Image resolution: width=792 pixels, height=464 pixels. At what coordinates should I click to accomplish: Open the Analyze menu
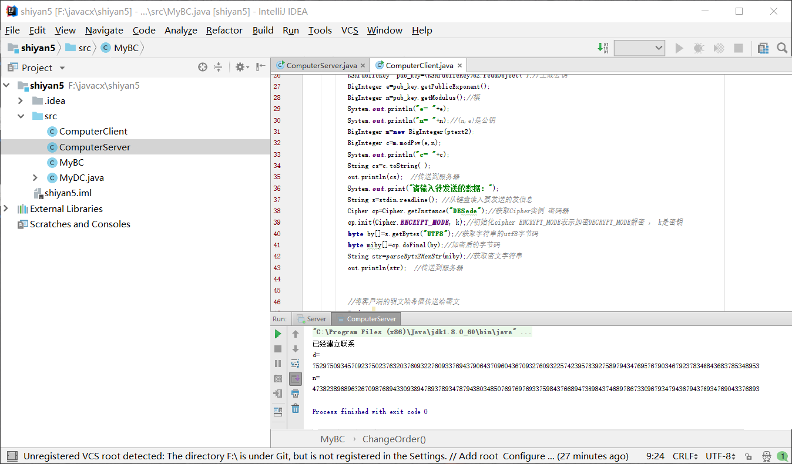181,31
